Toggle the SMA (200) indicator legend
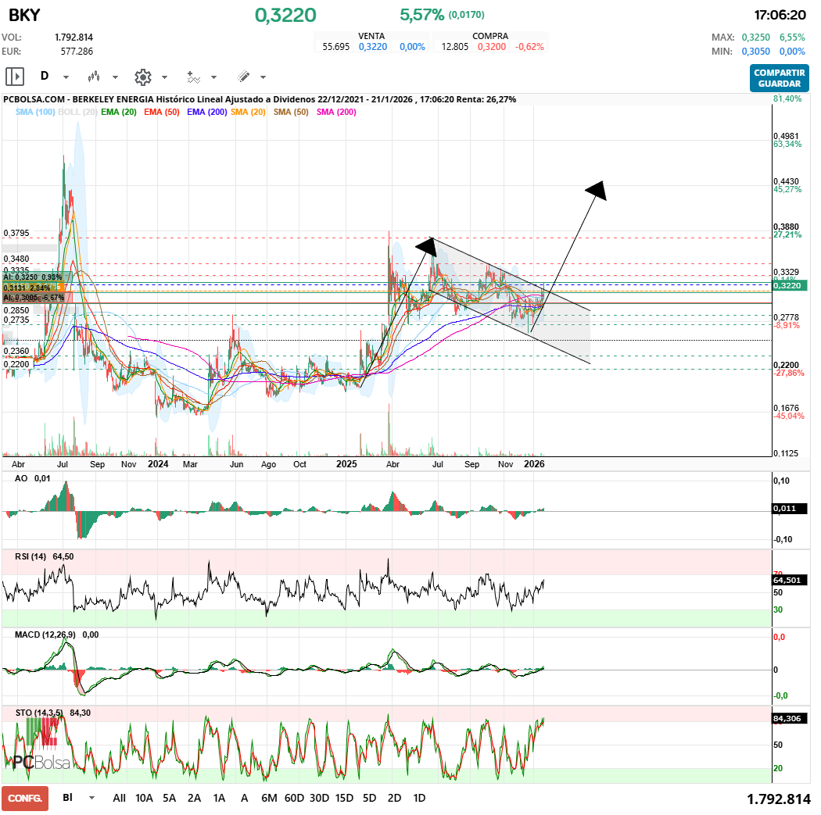821x815 pixels. tap(336, 113)
